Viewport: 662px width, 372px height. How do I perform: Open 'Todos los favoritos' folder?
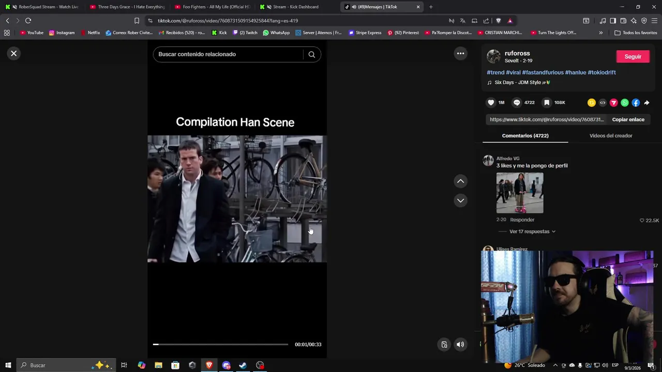point(636,33)
